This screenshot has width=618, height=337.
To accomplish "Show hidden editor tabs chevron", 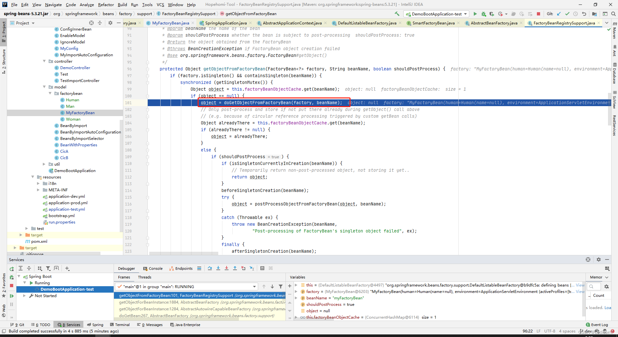I will 607,23.
